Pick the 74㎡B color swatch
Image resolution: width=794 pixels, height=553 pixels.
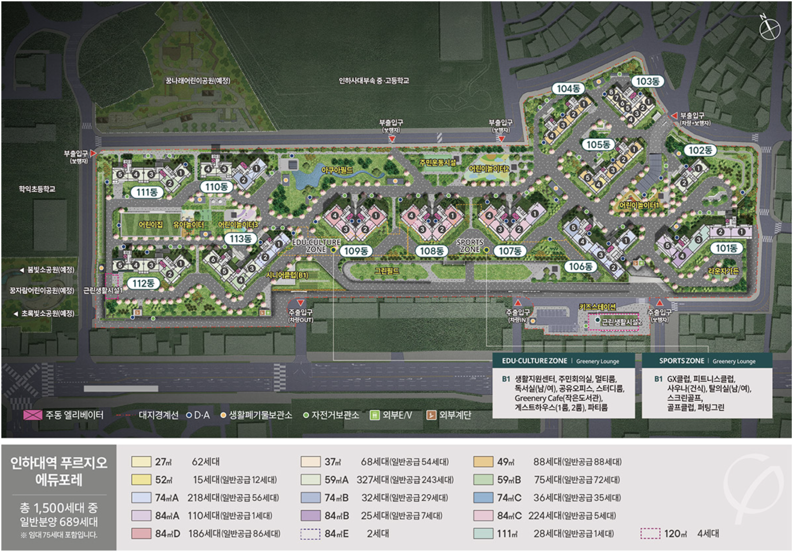pyautogui.click(x=310, y=498)
